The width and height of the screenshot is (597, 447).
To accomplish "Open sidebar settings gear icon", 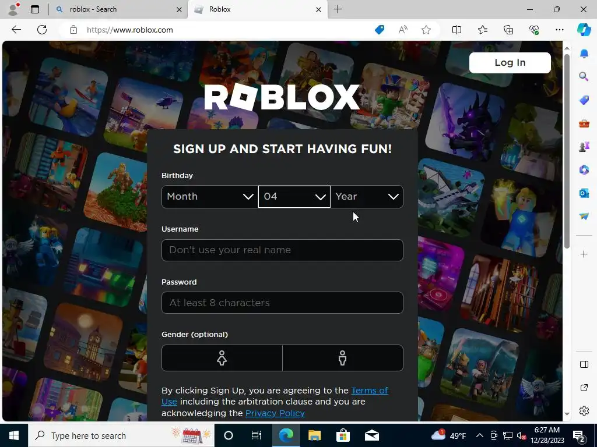I will tap(584, 411).
